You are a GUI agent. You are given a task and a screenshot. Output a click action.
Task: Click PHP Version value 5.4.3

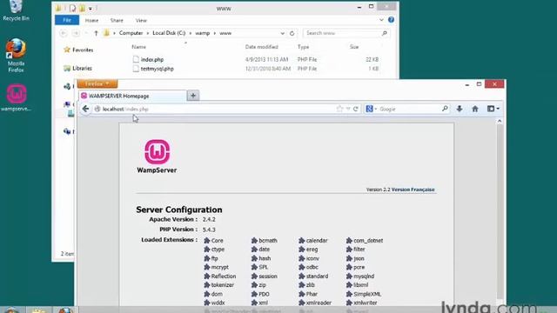[209, 230]
